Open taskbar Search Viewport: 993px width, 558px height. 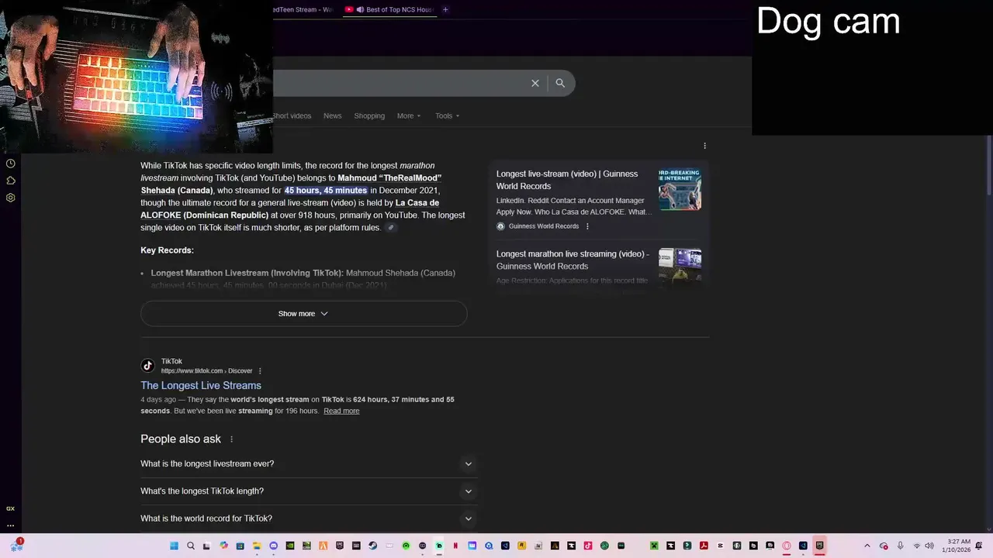[x=191, y=546]
